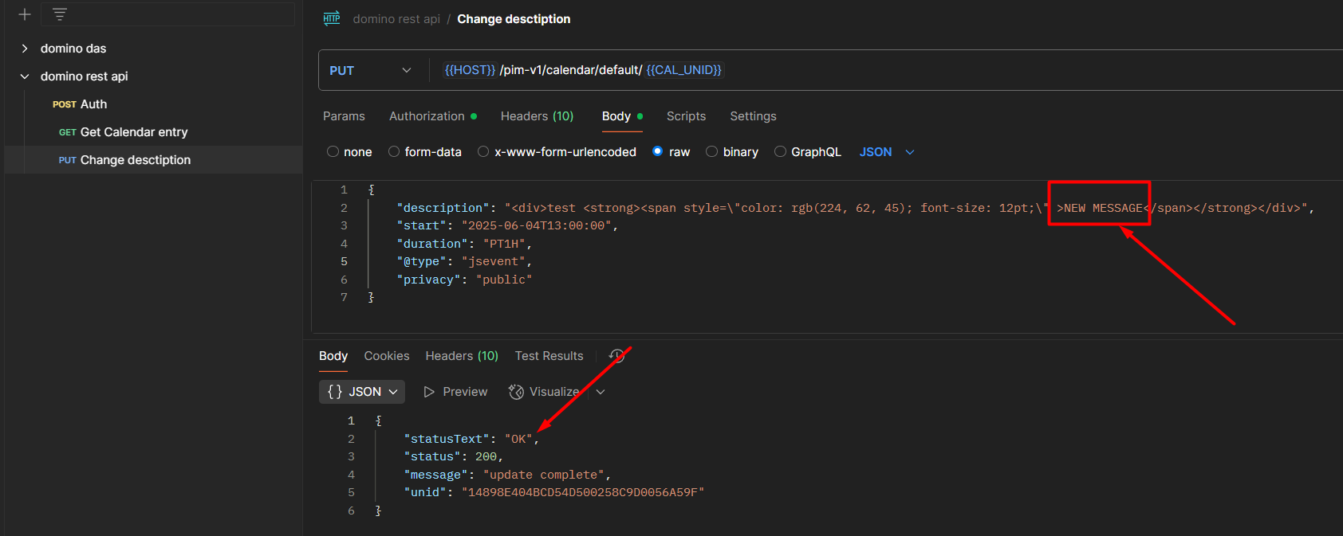
Task: Select the binary body option
Action: [711, 151]
